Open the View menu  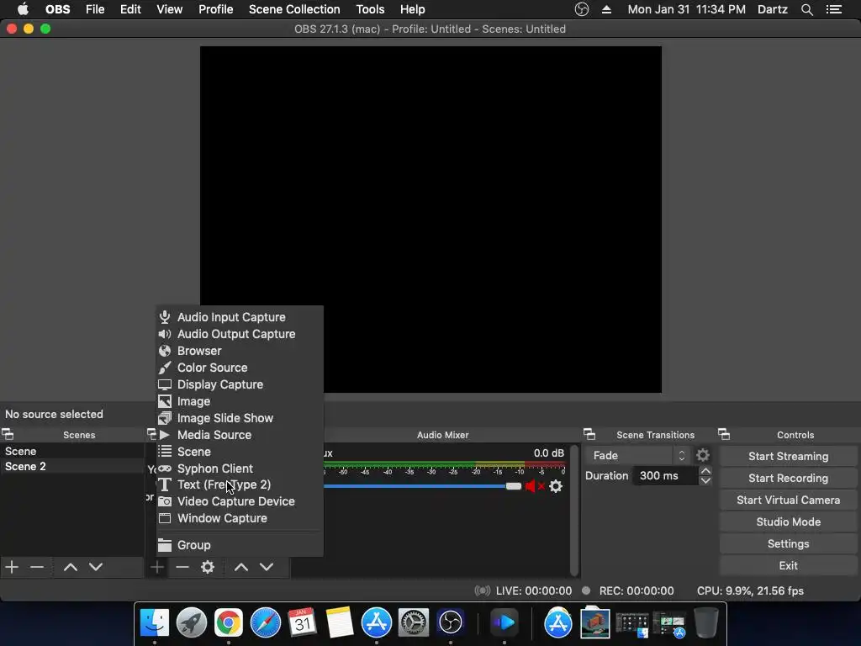point(169,9)
